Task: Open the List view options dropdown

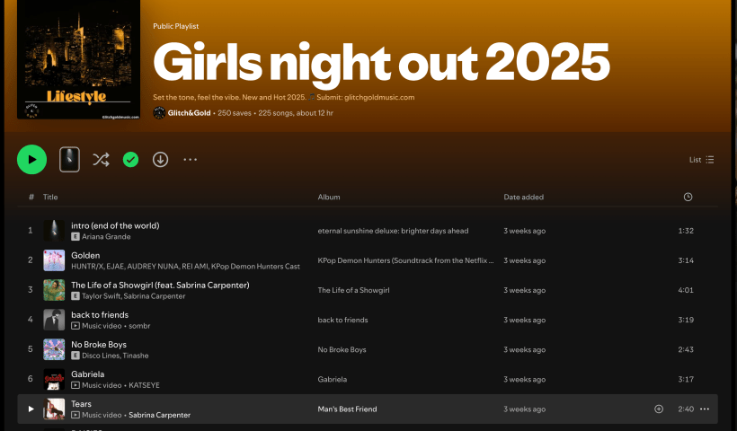Action: click(x=702, y=160)
